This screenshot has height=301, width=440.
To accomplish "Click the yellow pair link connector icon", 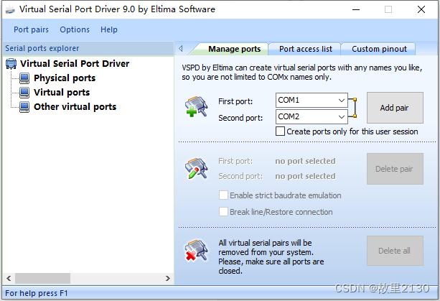I will tap(352, 108).
